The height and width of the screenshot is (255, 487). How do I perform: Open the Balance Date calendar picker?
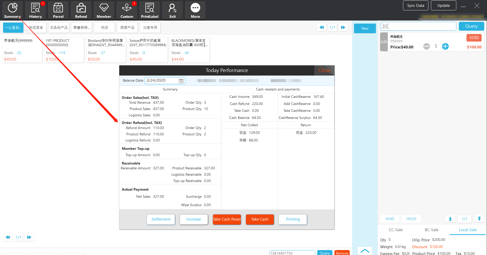(181, 81)
